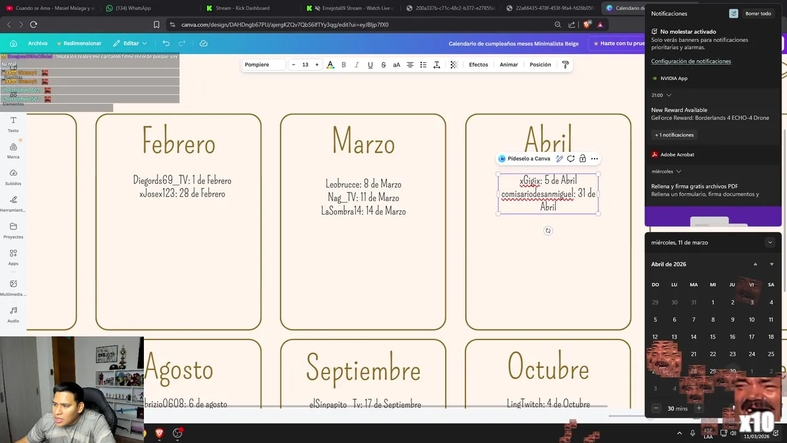Open the Pompiere font selector
This screenshot has height=443, width=787.
[x=264, y=65]
